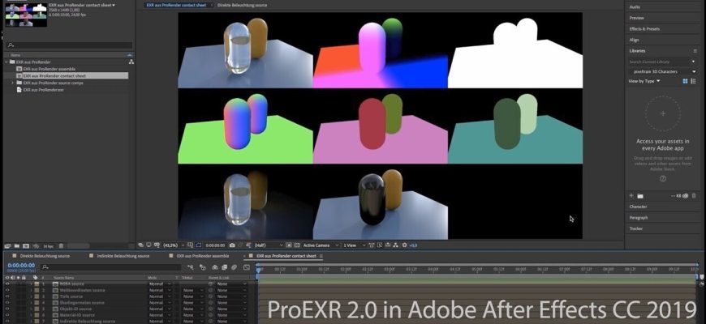Hide the Material-ID source layer

(x=7, y=315)
